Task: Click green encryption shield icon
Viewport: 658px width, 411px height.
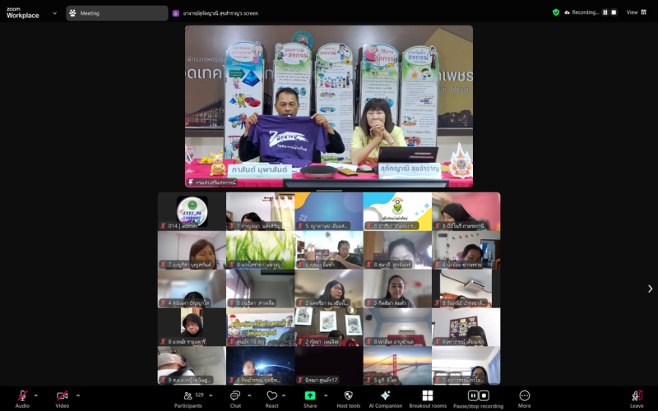Action: point(556,12)
